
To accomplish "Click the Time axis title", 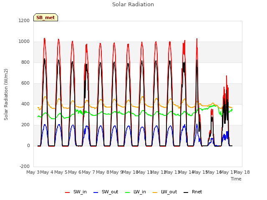I will click(236, 179).
